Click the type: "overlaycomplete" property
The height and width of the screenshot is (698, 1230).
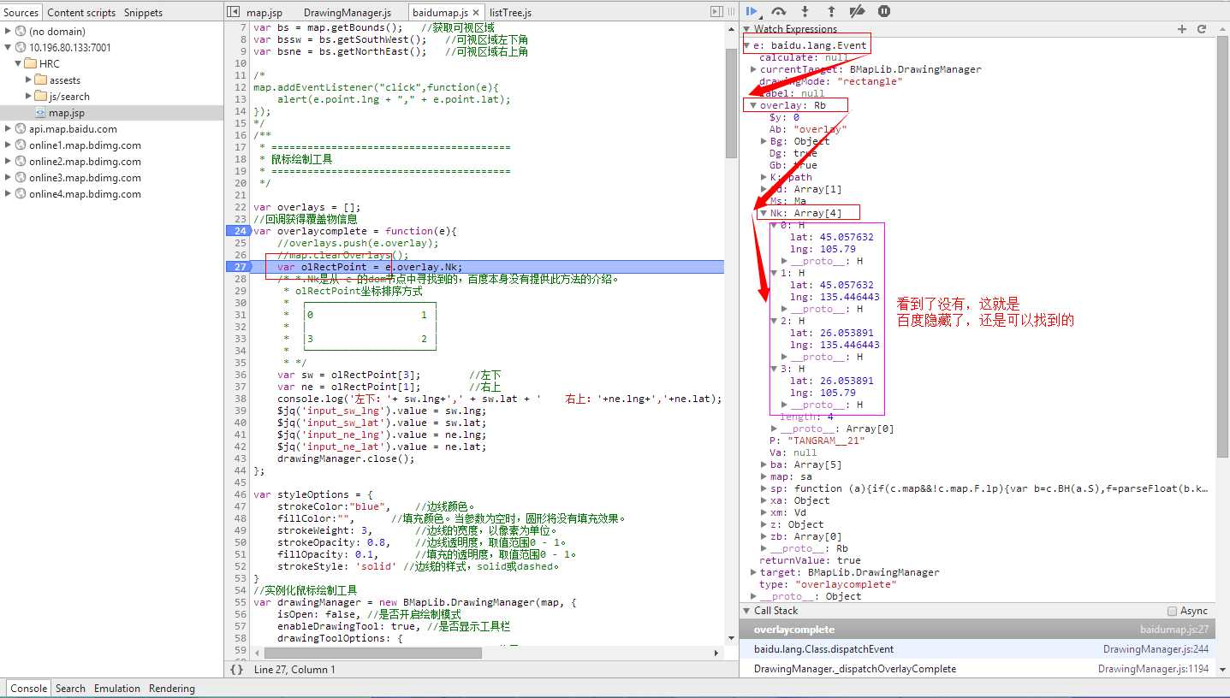[828, 584]
